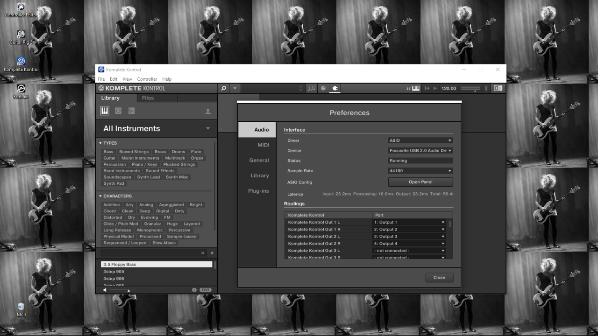598x336 pixels.
Task: Click the browser search text field
Action: tap(150, 252)
